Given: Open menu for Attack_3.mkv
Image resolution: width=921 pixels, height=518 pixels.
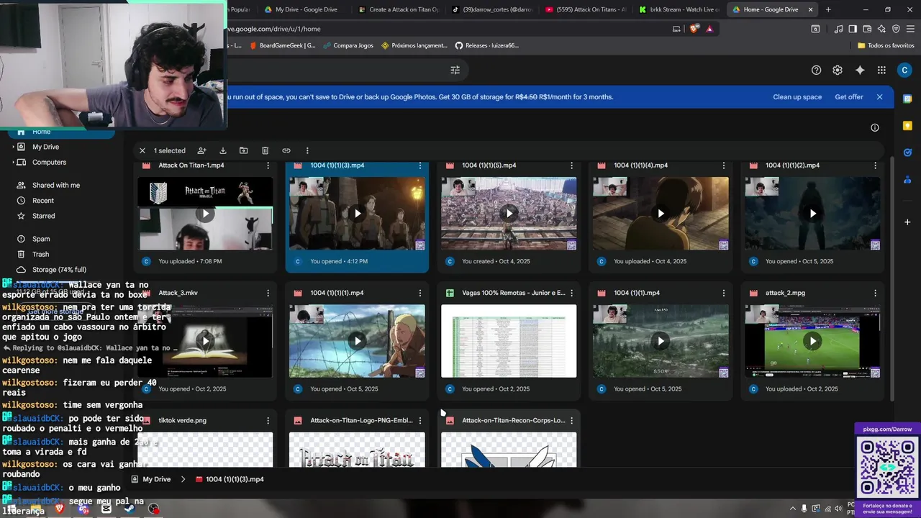Looking at the screenshot, I should tap(268, 293).
